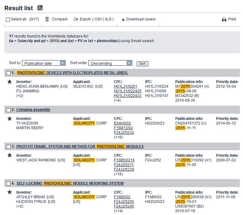This screenshot has height=215, width=243.
Task: Click IPC code F24J2/52
Action: pyautogui.click(x=153, y=160)
